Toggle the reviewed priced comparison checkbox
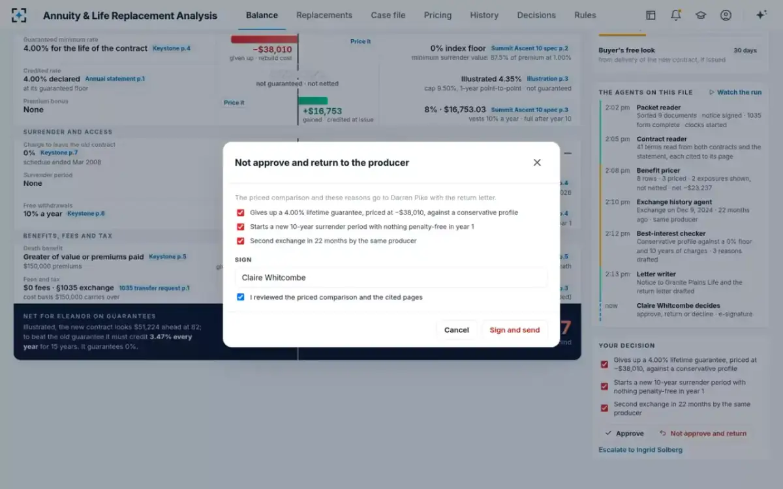Screen dimensions: 783x489 241,297
